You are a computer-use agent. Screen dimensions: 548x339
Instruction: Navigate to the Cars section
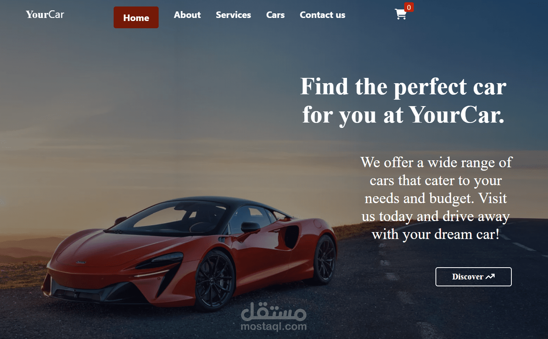coord(275,15)
